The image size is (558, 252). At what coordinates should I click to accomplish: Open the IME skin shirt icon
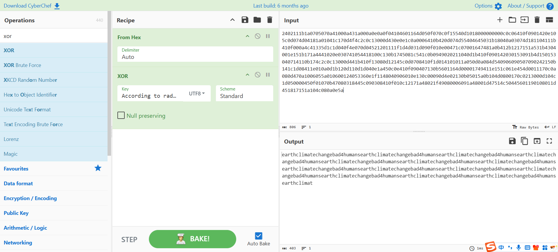(536, 247)
